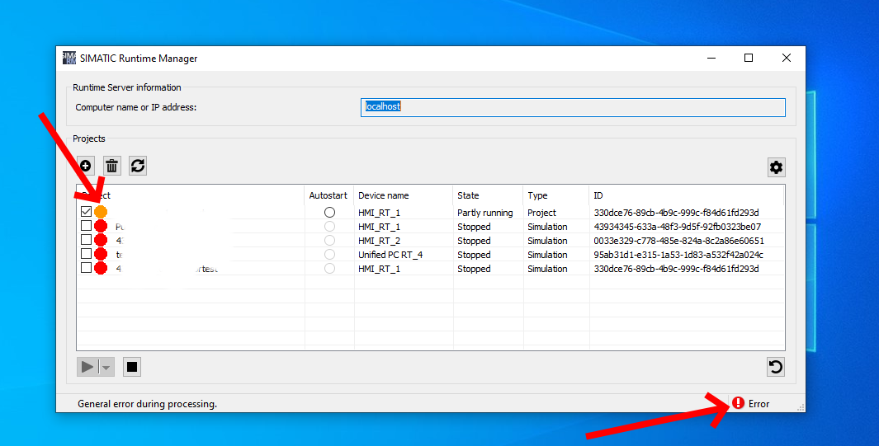Click the ID 95ab31d1-e315-1a53-1d83-a532f42a024c
The width and height of the screenshot is (879, 446).
point(678,255)
